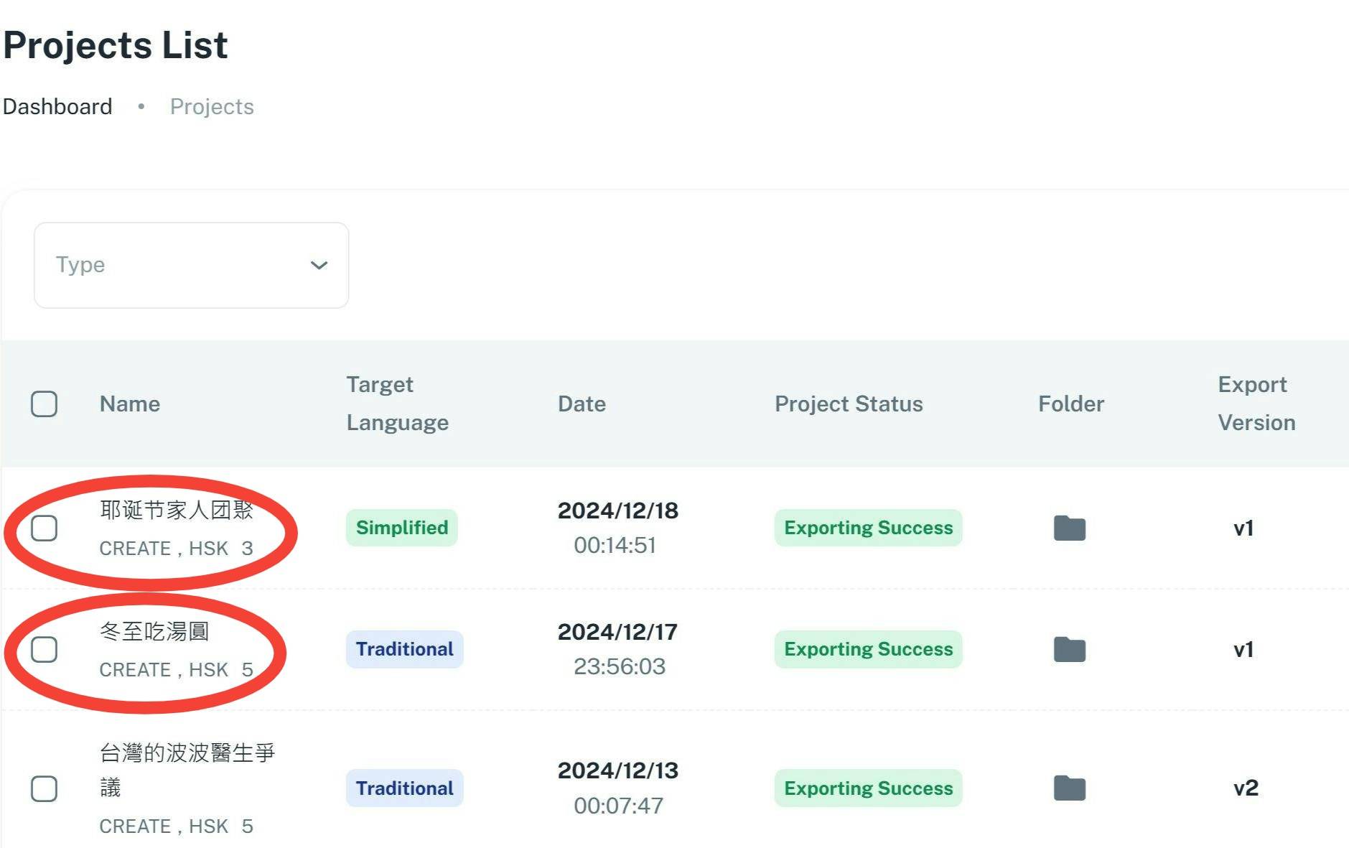Image resolution: width=1349 pixels, height=848 pixels.
Task: Select checkbox for 台灣的波波醫生爭議 project
Action: pyautogui.click(x=44, y=788)
